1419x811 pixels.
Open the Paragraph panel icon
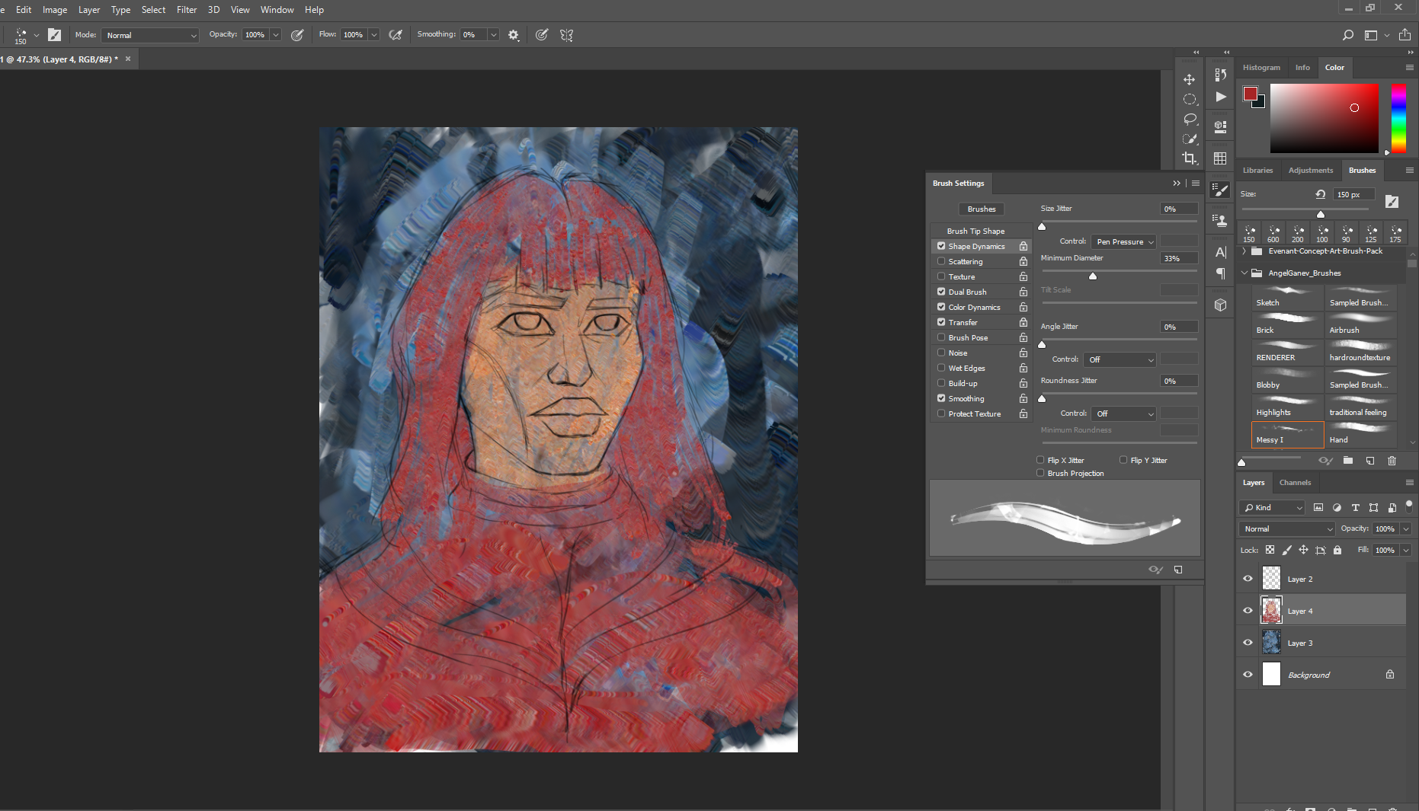click(x=1220, y=273)
